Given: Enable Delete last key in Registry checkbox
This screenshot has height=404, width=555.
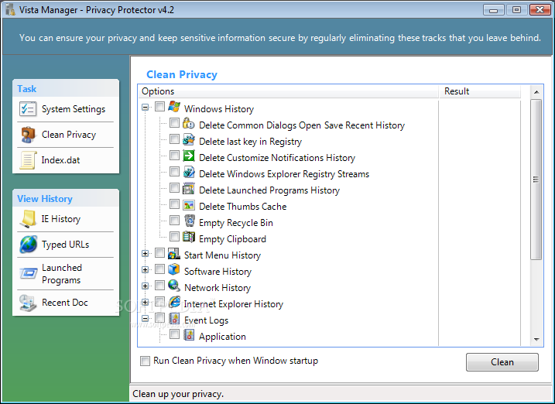Looking at the screenshot, I should tap(174, 139).
